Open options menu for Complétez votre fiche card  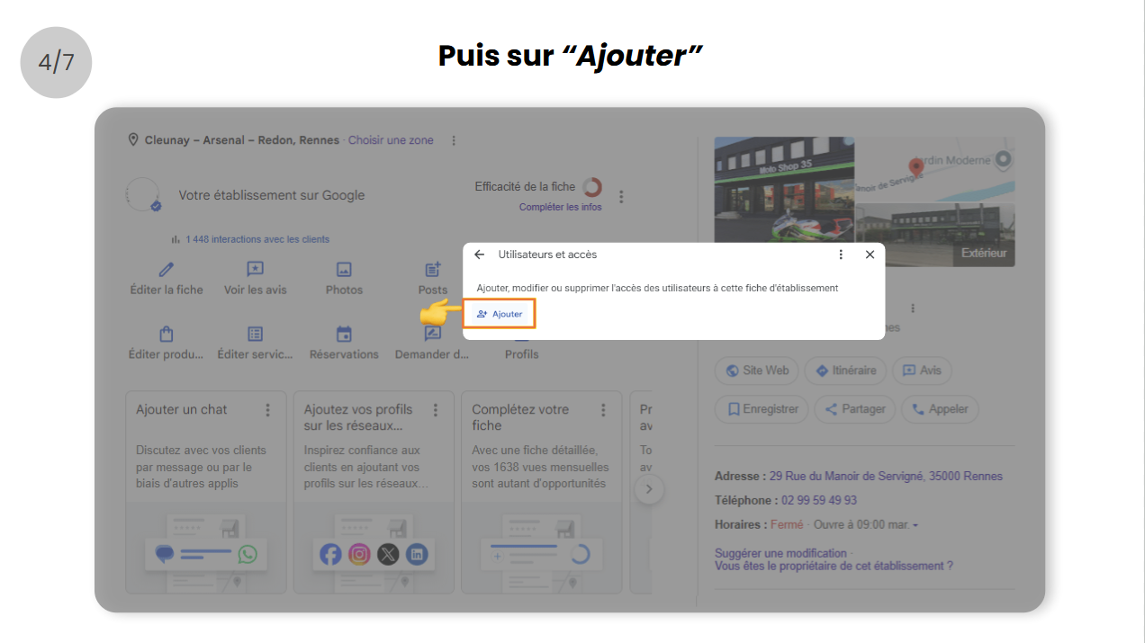(603, 410)
